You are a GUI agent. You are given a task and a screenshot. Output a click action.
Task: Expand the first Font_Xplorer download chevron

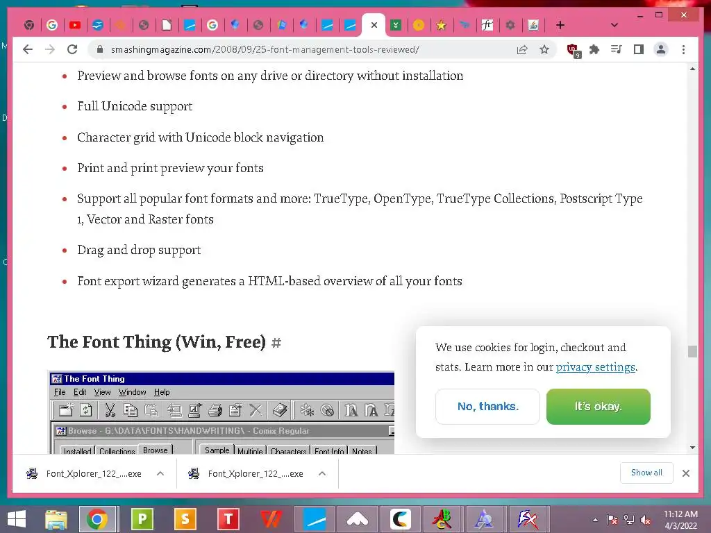coord(160,473)
